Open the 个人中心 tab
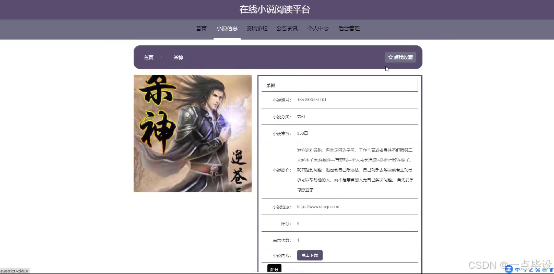Viewport: 554px width, 274px height. [318, 29]
